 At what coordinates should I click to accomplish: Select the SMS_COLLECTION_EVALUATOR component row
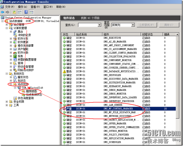(119, 57)
